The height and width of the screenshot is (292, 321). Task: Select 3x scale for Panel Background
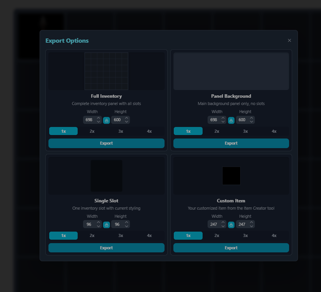[x=245, y=131]
